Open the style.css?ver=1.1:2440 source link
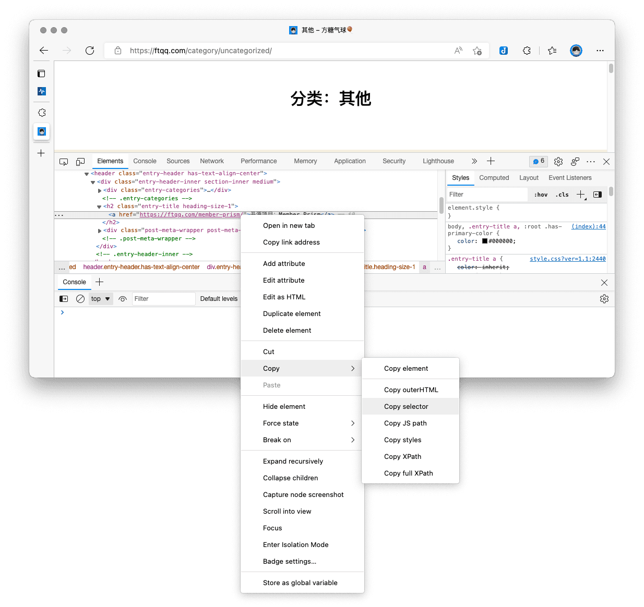 567,259
